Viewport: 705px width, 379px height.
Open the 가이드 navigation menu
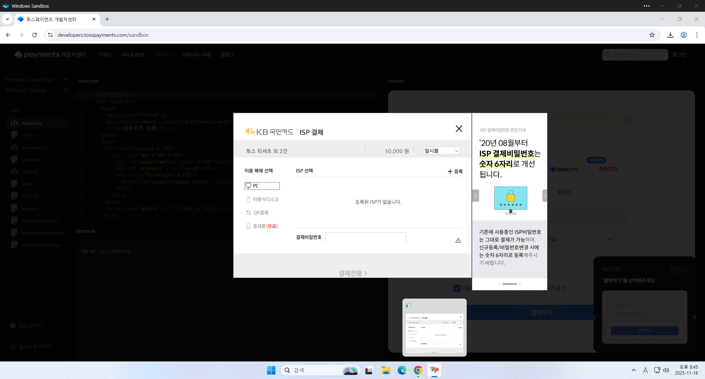(105, 55)
